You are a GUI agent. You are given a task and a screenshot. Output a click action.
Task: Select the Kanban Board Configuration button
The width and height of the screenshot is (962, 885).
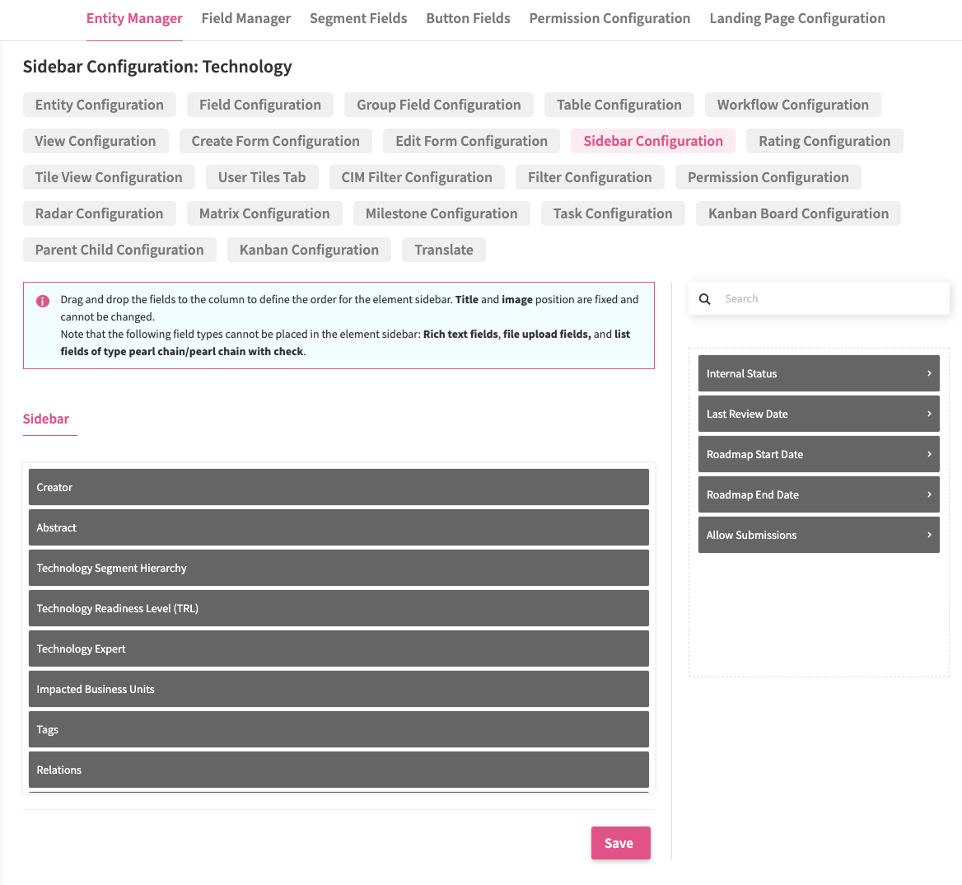click(798, 213)
